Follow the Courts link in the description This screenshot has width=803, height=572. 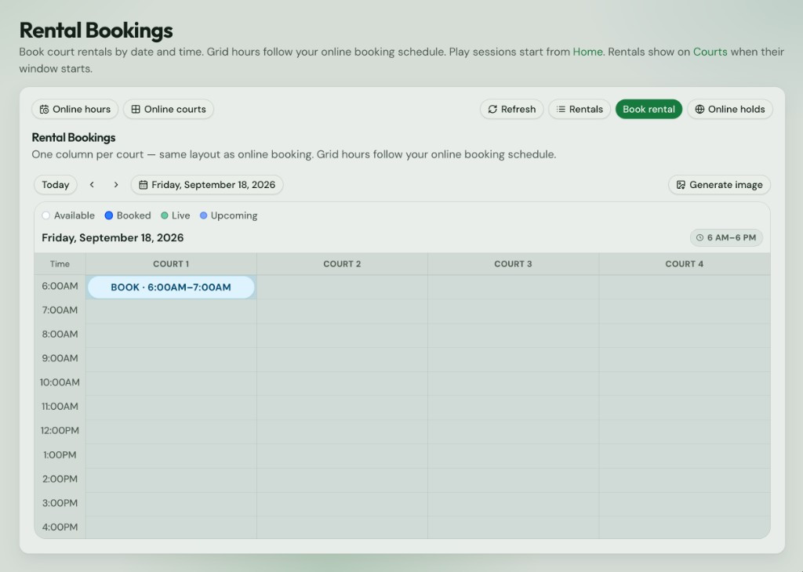(710, 52)
